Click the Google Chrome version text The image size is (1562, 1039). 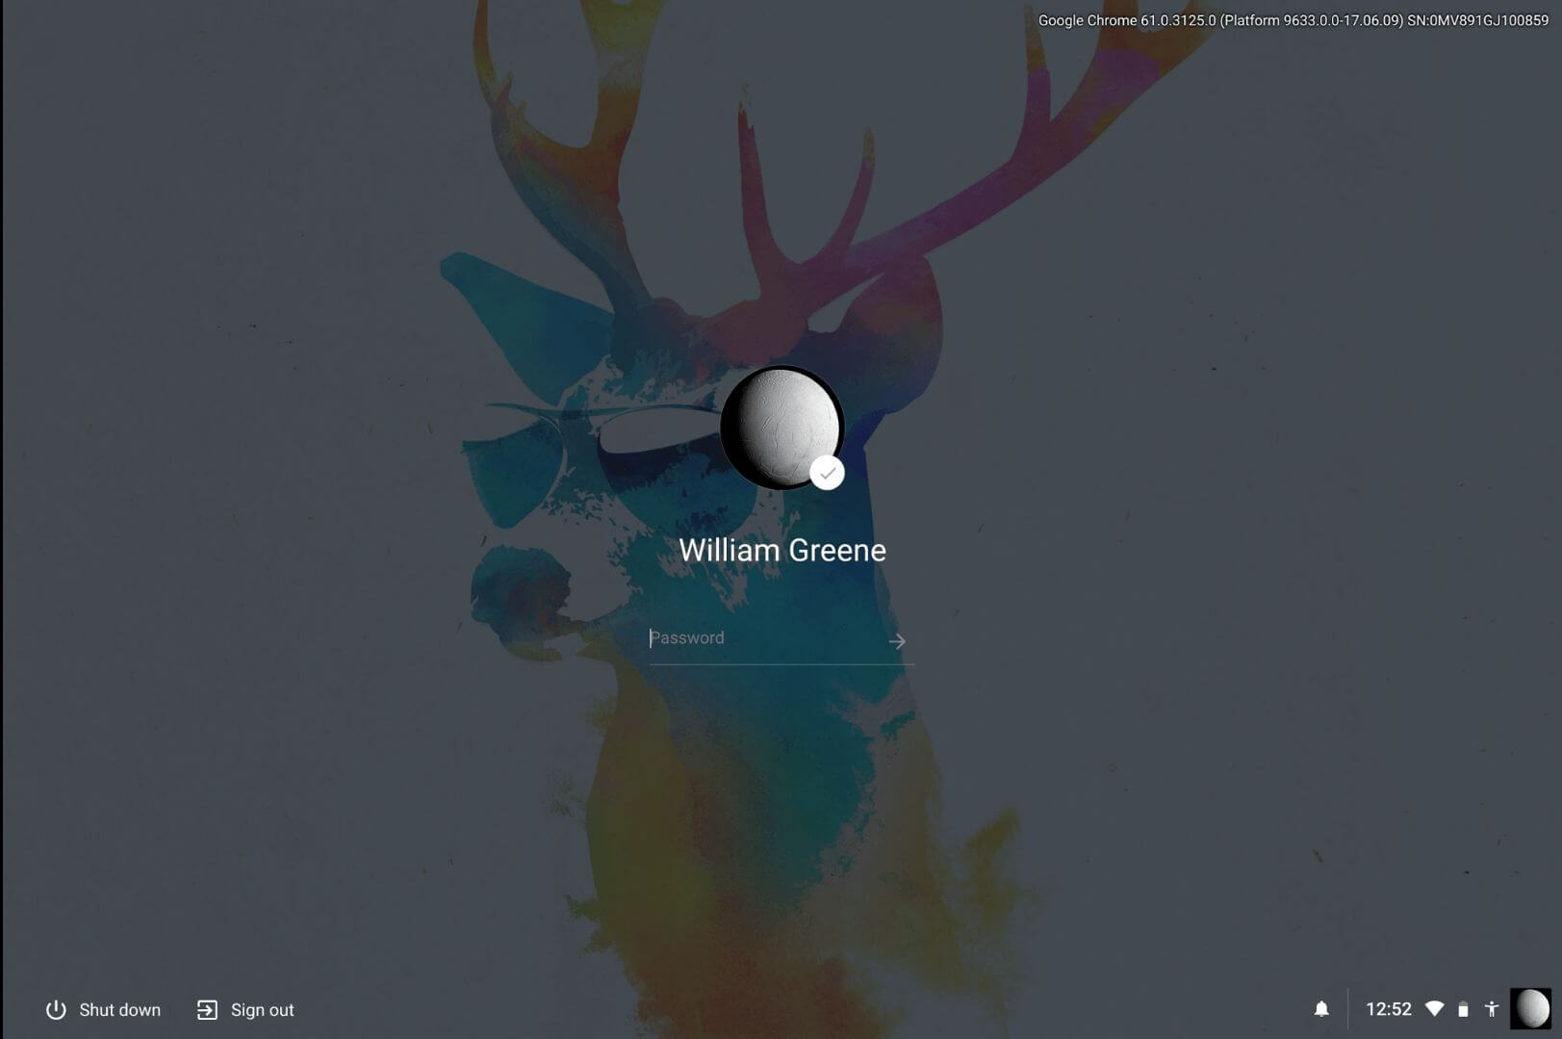(x=1292, y=20)
